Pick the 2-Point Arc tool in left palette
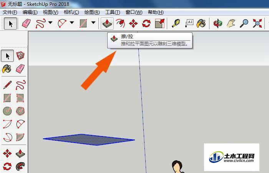The height and width of the screenshot is (173, 269). tap(20, 124)
